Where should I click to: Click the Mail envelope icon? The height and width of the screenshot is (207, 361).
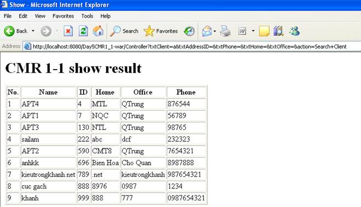pyautogui.click(x=207, y=31)
